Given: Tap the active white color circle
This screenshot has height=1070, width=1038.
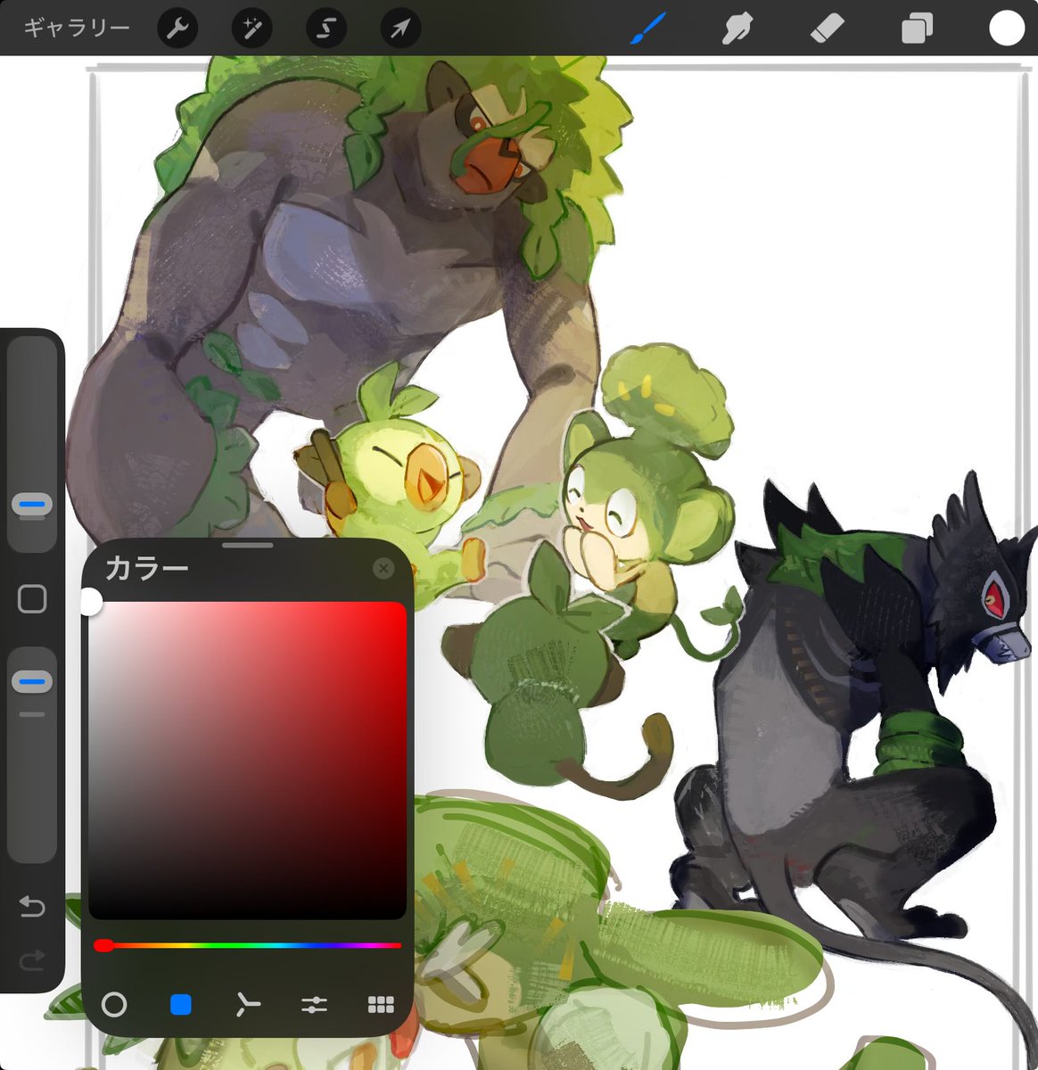Looking at the screenshot, I should tap(1007, 29).
